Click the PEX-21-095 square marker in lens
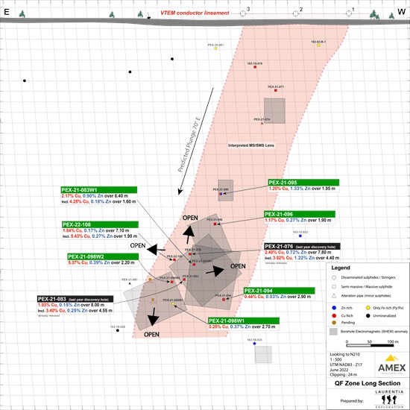 221,194
